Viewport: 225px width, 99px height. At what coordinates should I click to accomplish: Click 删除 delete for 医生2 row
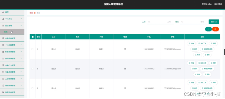pyautogui.click(x=207, y=74)
